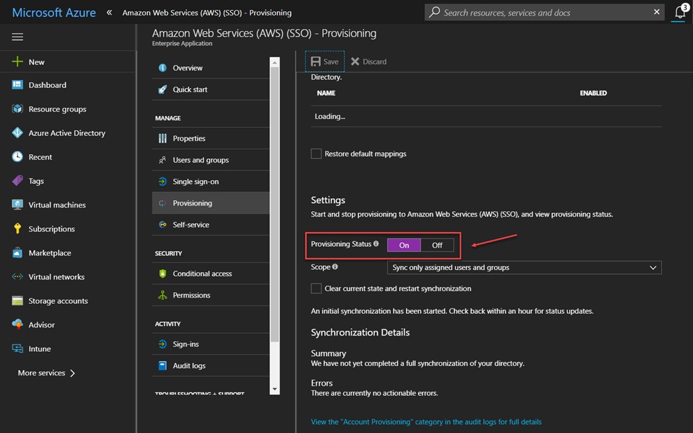Click the Recent clock icon
The width and height of the screenshot is (693, 433).
tap(17, 156)
